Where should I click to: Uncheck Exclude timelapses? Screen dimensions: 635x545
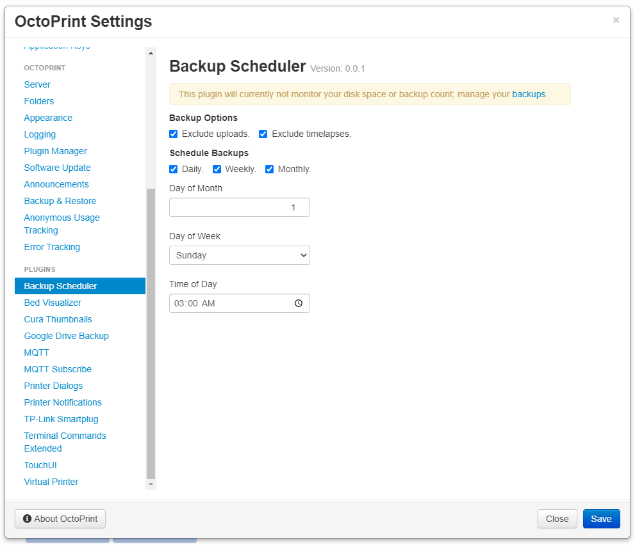click(x=263, y=134)
